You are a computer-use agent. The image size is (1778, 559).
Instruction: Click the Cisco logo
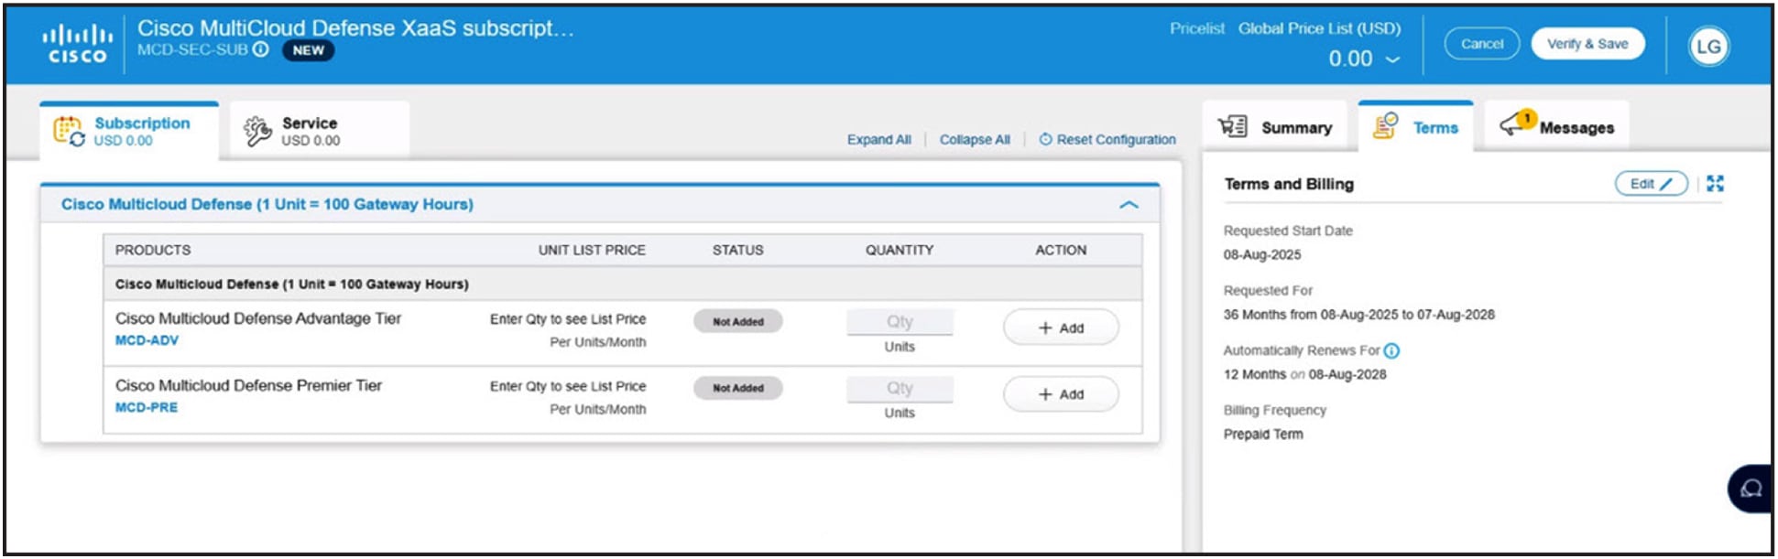78,44
